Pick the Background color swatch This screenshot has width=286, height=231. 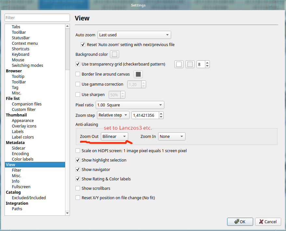[115, 54]
